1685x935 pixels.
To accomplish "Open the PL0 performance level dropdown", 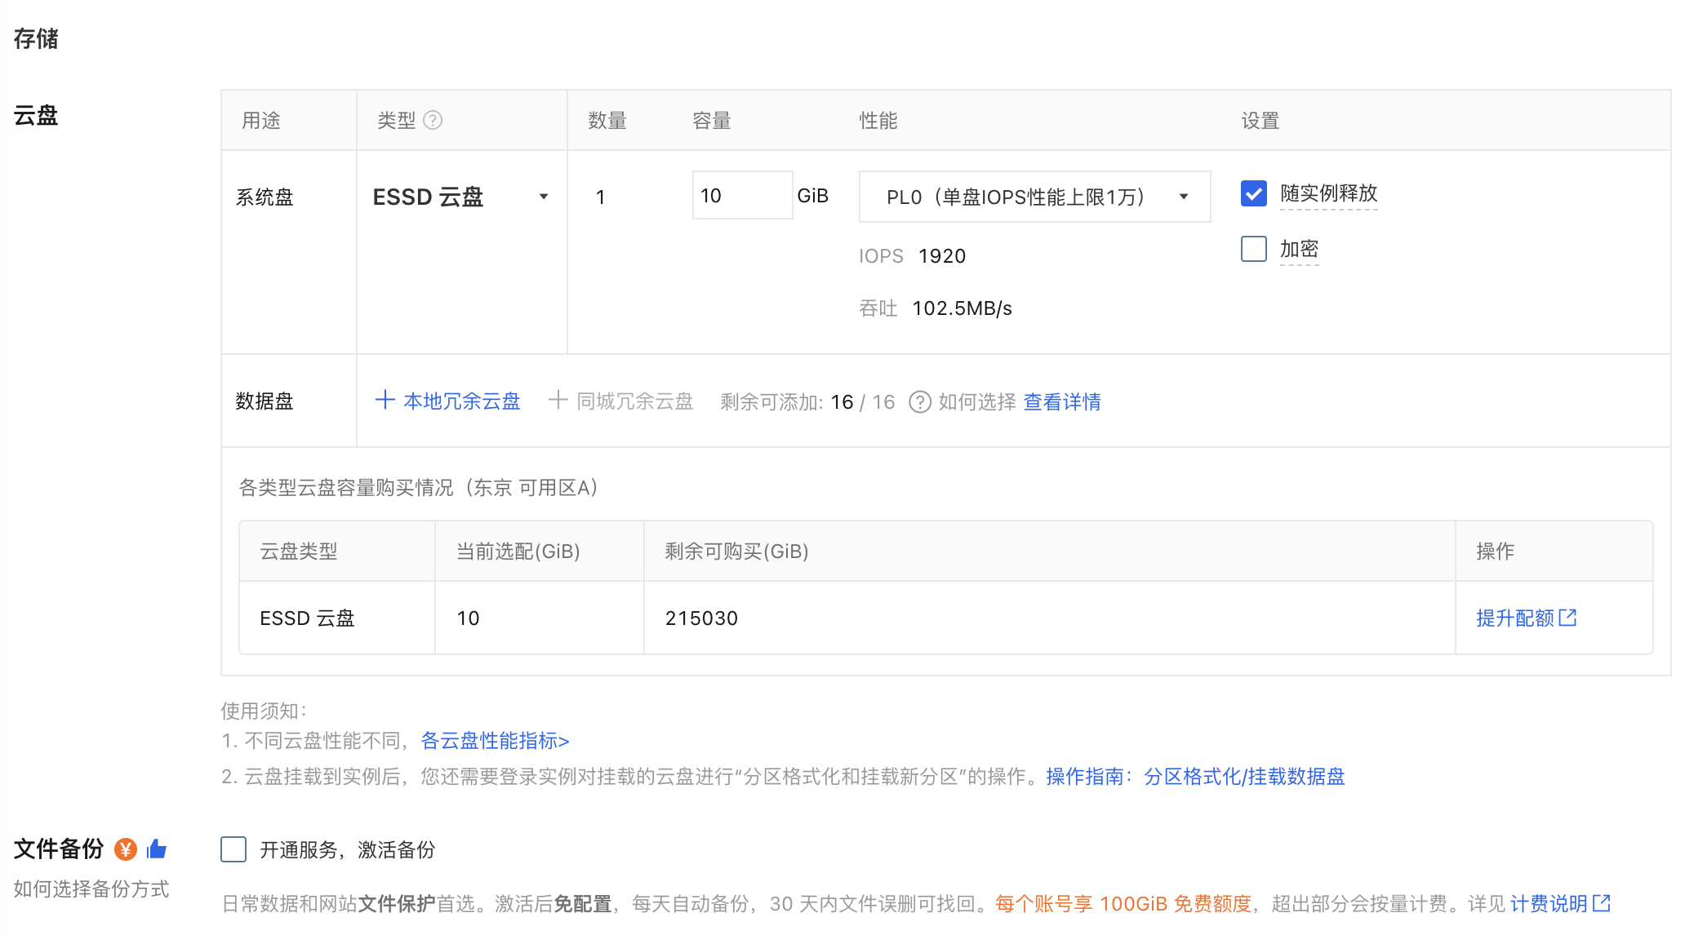I will pos(1034,197).
